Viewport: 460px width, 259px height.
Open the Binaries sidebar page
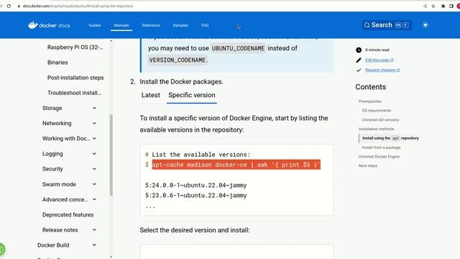click(57, 63)
